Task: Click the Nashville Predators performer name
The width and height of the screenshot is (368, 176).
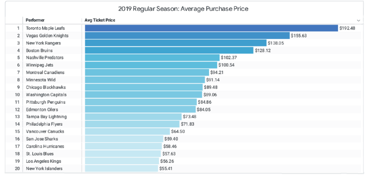Action: tap(44, 58)
